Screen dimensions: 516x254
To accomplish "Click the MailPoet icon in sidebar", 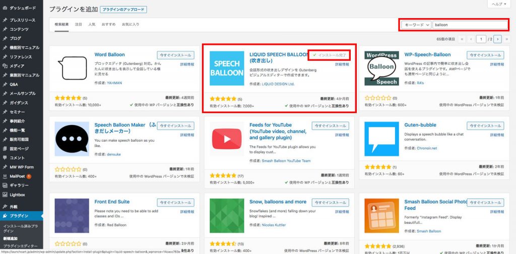I will (x=5, y=177).
